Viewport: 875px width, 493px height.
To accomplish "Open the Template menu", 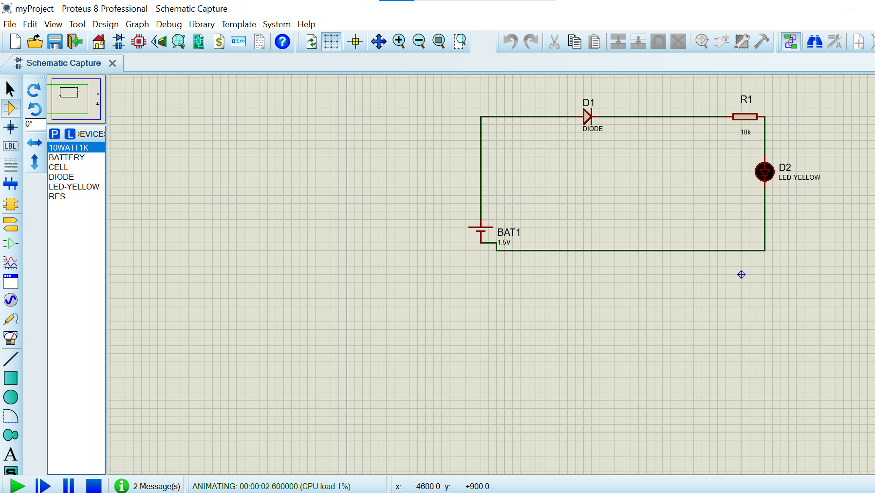I will pos(239,24).
